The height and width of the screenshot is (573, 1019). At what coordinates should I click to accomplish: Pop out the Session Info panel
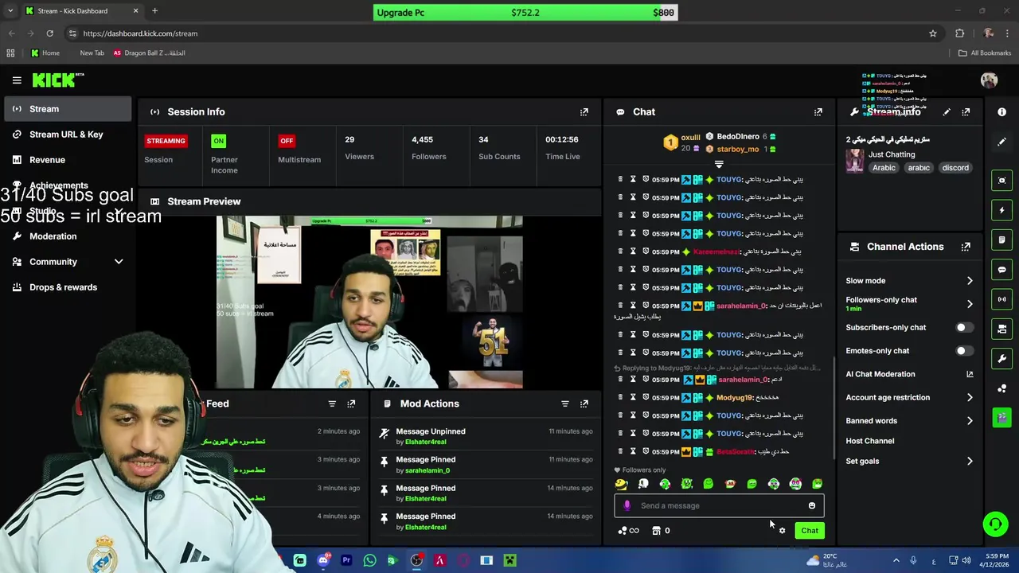(584, 112)
